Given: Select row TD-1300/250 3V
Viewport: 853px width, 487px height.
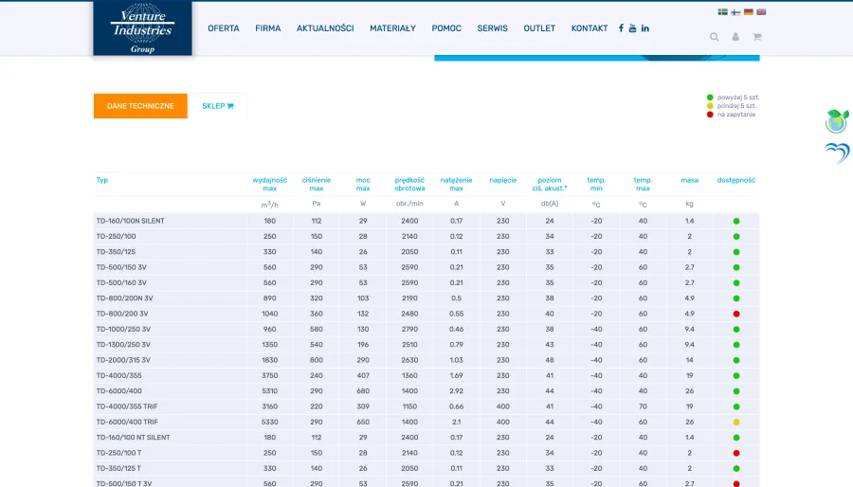Looking at the screenshot, I should pos(426,345).
